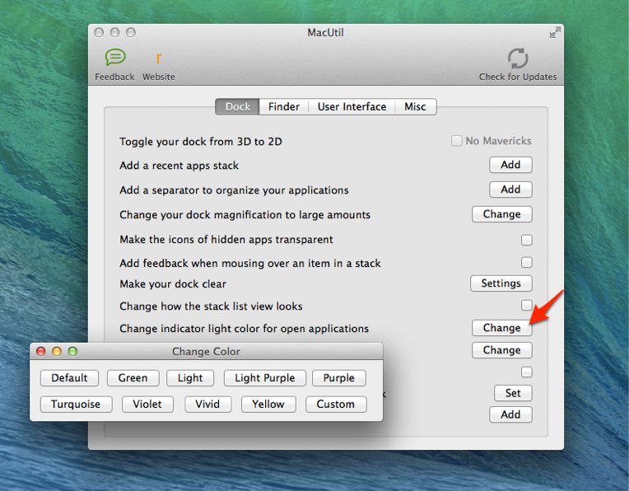Open the Feedback speech bubble icon

(x=115, y=58)
